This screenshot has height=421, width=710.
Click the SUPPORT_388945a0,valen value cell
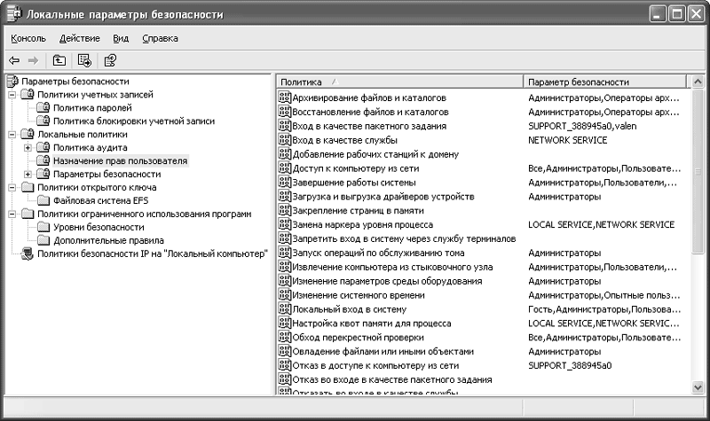(x=582, y=126)
